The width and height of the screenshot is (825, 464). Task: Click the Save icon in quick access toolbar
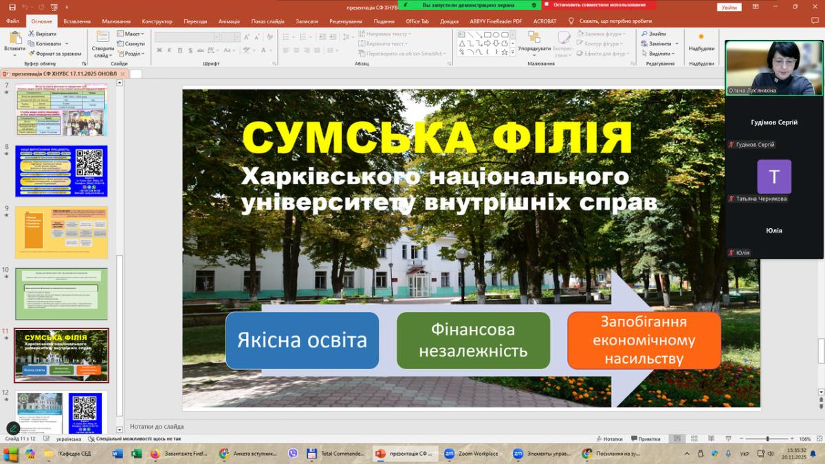tap(12, 7)
